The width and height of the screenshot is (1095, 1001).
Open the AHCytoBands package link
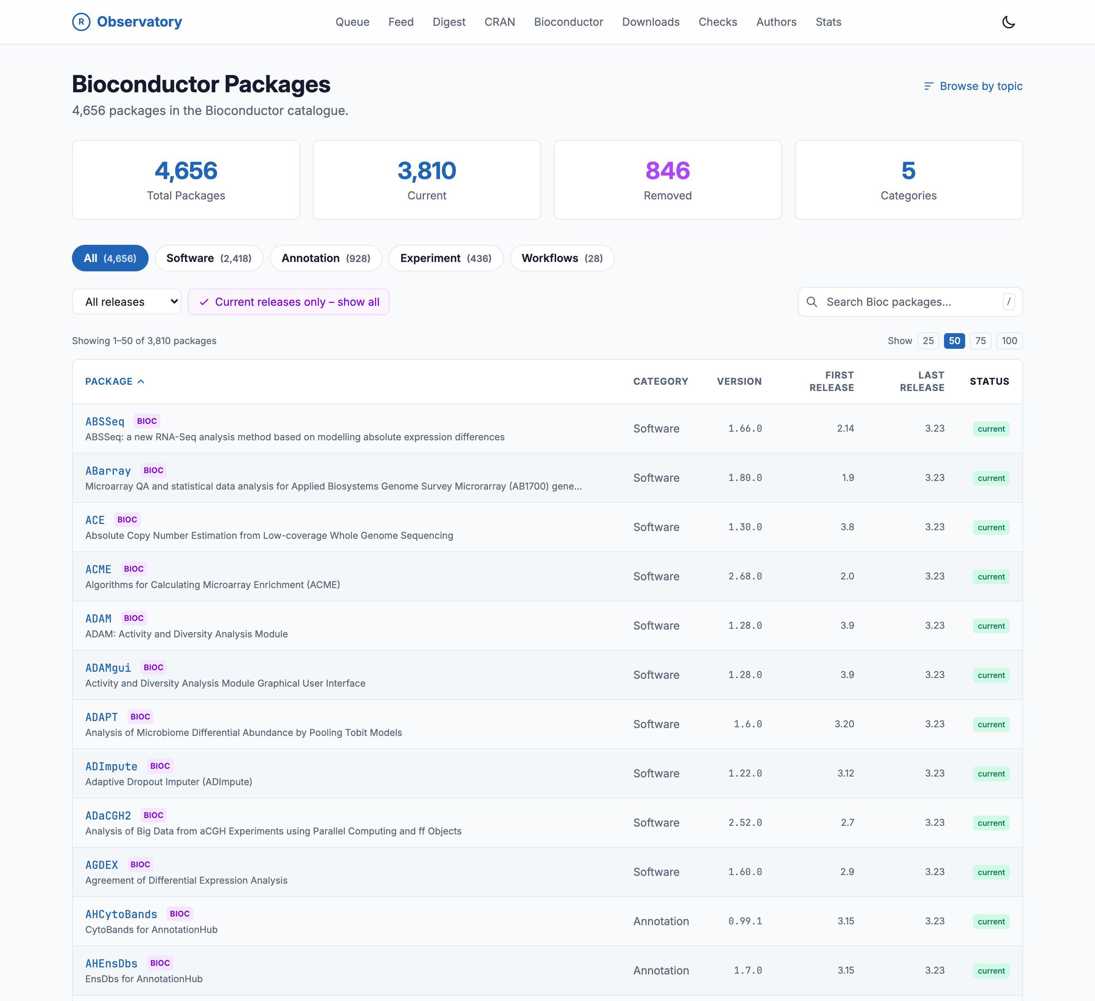coord(121,914)
